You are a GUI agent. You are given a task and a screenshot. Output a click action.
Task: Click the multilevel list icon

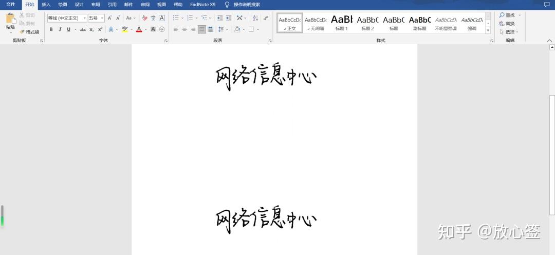pyautogui.click(x=204, y=18)
